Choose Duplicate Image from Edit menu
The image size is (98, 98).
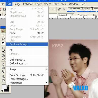27,44
